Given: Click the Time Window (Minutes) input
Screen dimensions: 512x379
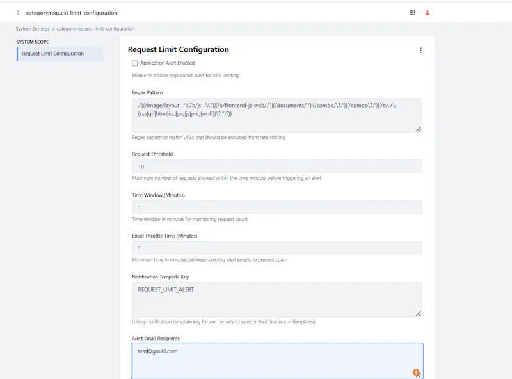Looking at the screenshot, I should [x=277, y=207].
